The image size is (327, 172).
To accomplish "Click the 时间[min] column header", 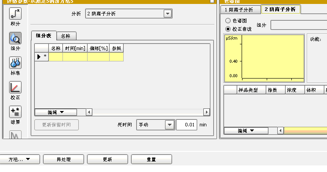I will pyautogui.click(x=75, y=48).
